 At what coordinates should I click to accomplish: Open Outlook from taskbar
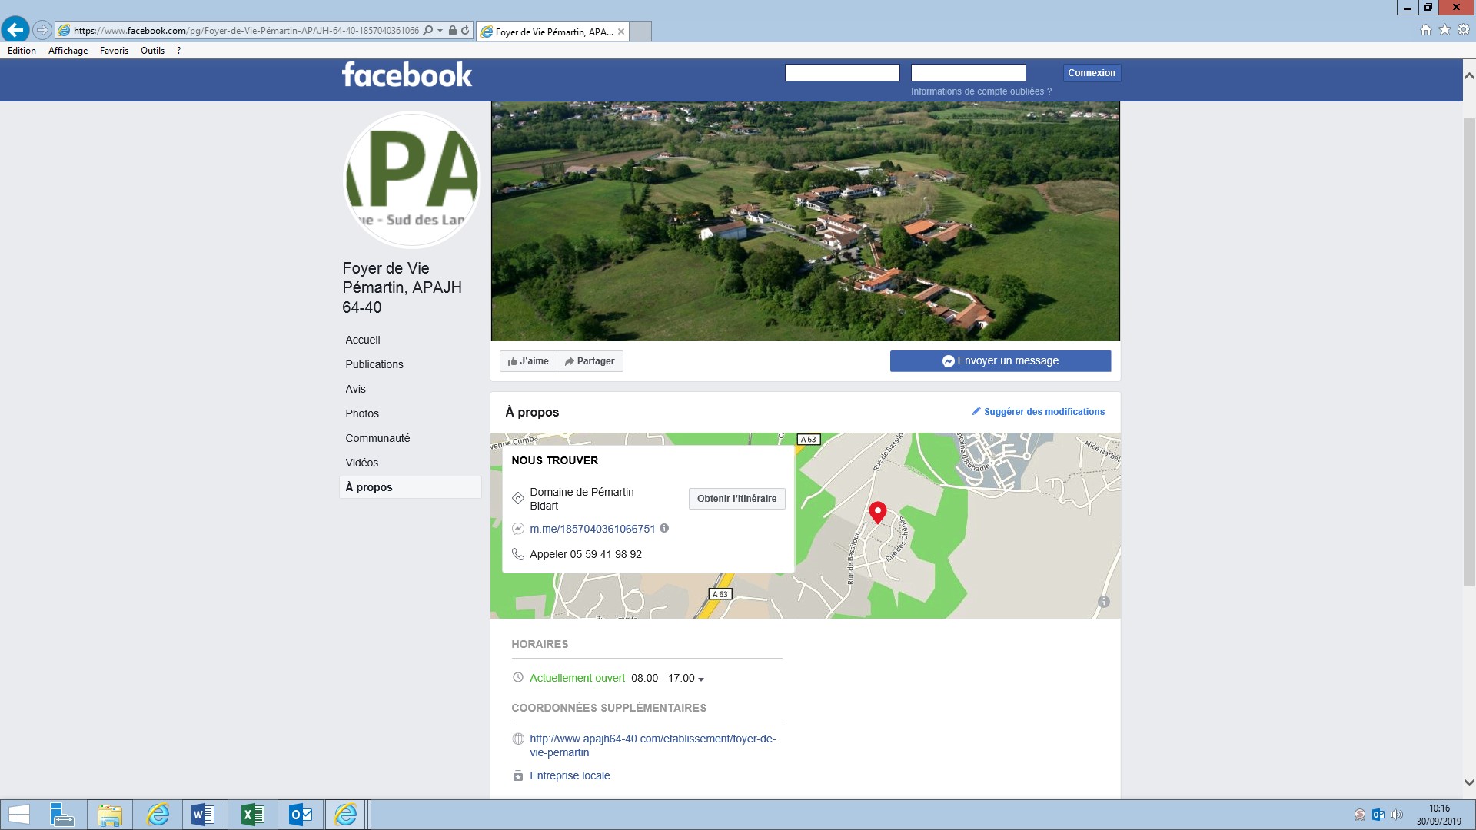coord(301,815)
